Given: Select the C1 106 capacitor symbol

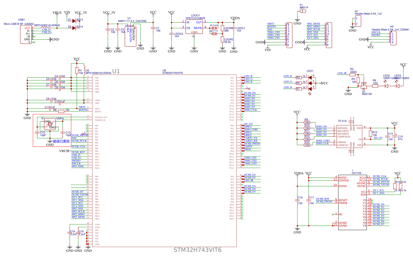Looking at the screenshot, I should (153, 29).
